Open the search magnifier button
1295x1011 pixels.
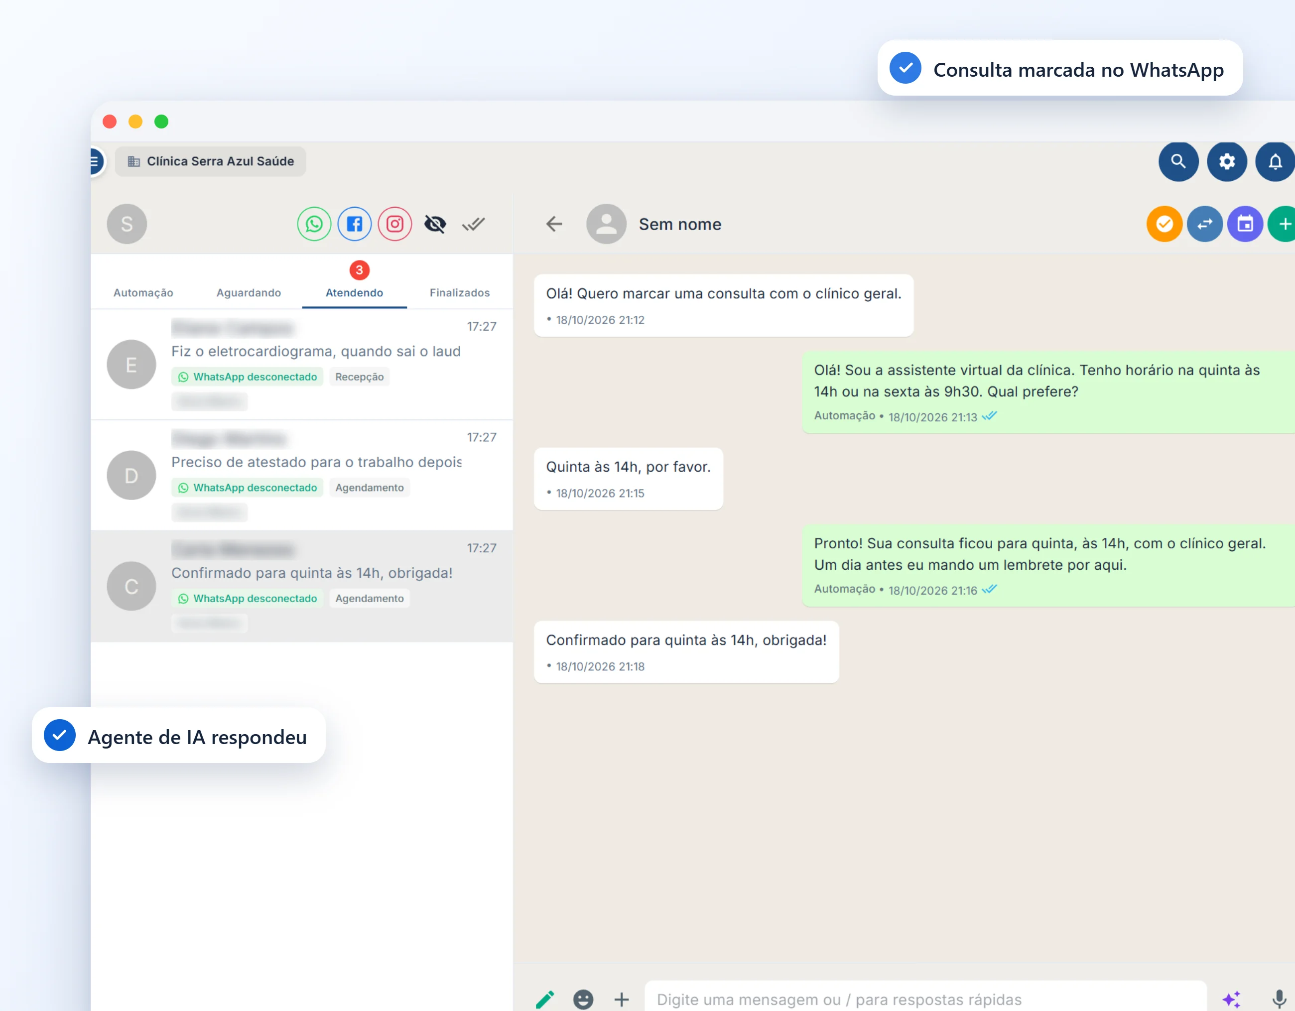[1178, 161]
